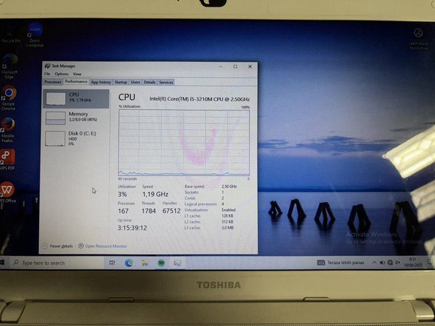This screenshot has width=435, height=326.
Task: Open the Details tab
Action: [x=150, y=82]
